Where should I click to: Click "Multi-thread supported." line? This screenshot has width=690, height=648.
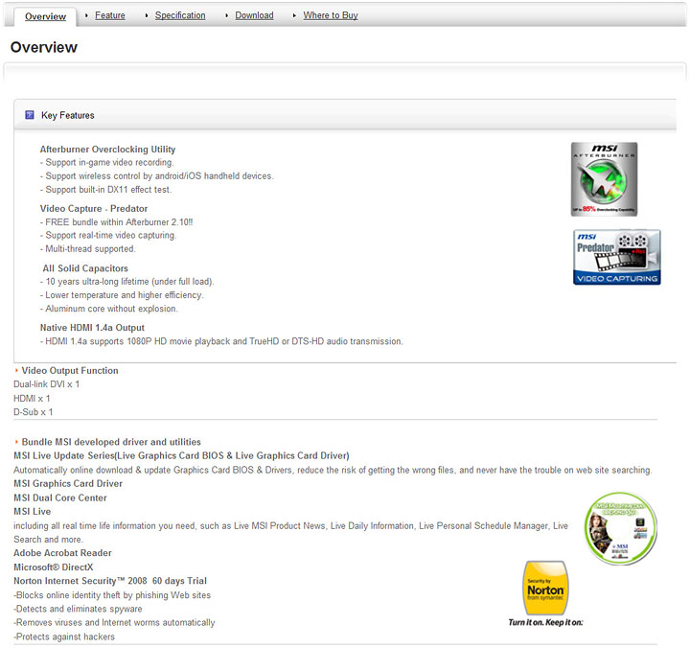tap(87, 249)
